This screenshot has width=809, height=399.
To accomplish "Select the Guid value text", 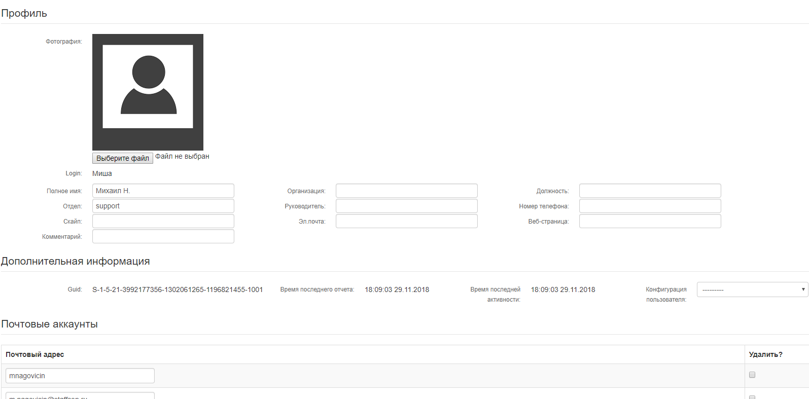I will 178,289.
